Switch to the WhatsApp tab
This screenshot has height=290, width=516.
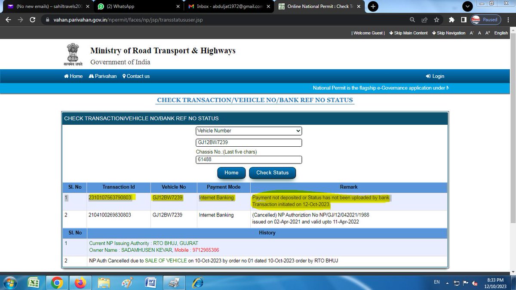138,7
